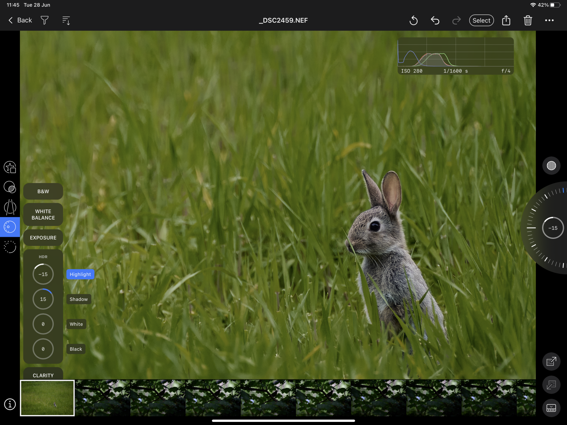Viewport: 567px width, 425px height.
Task: Tap the battery indicator
Action: click(555, 5)
